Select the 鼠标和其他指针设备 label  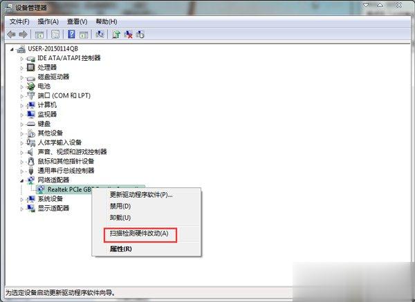pos(66,161)
